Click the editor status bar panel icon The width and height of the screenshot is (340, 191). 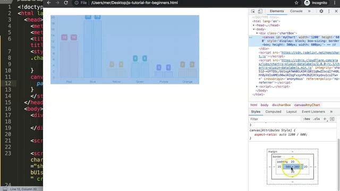pos(5,189)
